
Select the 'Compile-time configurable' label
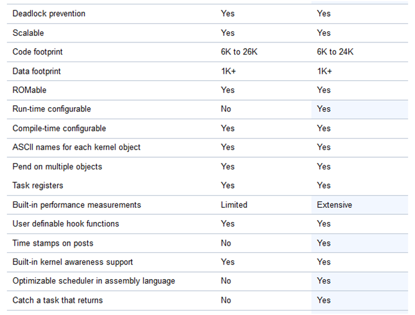pyautogui.click(x=59, y=128)
